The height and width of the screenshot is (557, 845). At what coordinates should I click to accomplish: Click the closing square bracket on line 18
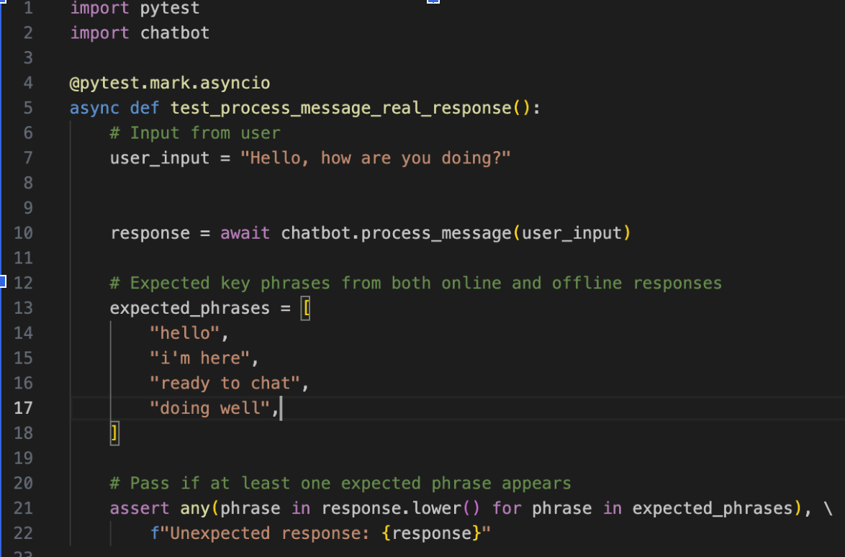[x=114, y=433]
